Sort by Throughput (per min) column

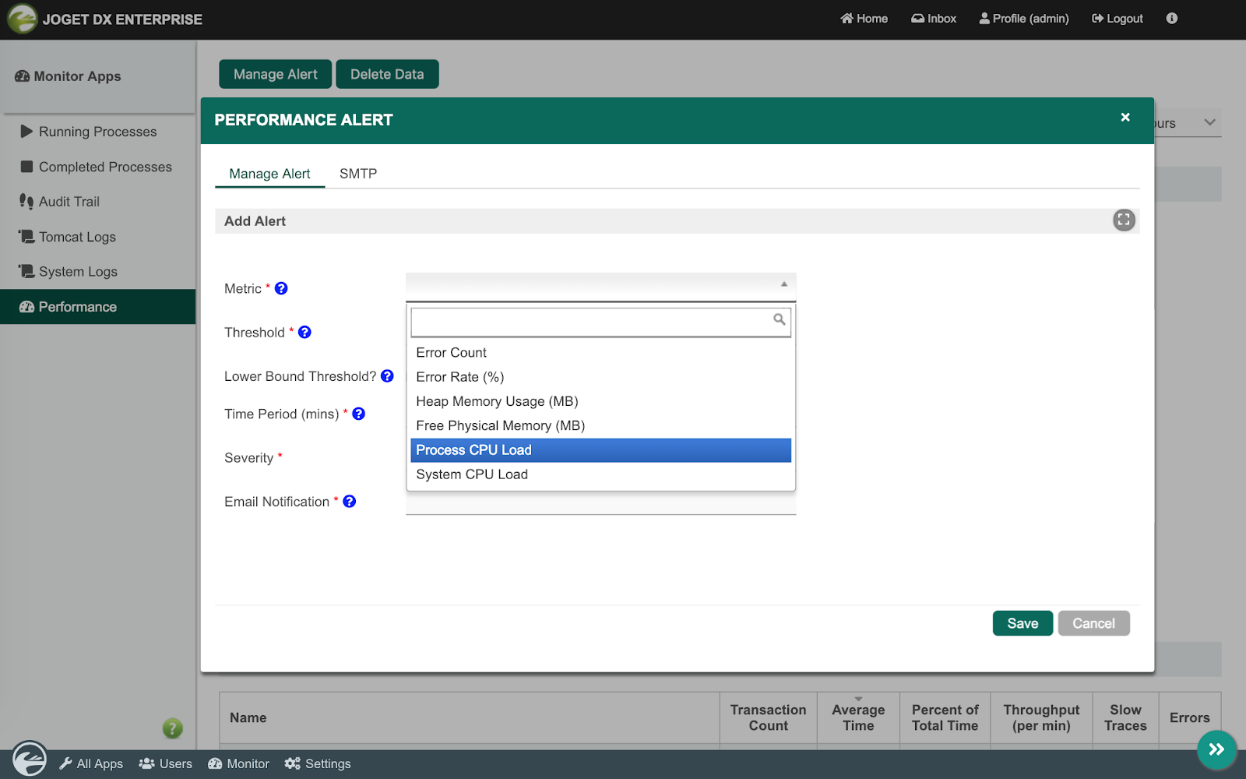(x=1041, y=717)
